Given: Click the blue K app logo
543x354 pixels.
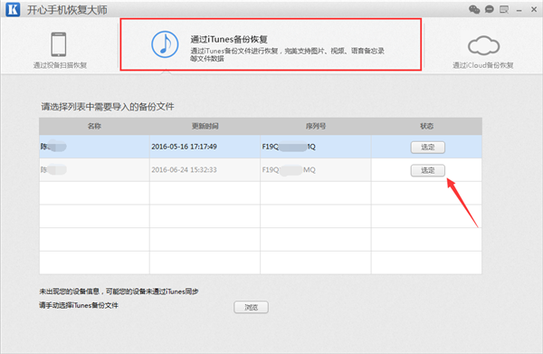Looking at the screenshot, I should 13,9.
